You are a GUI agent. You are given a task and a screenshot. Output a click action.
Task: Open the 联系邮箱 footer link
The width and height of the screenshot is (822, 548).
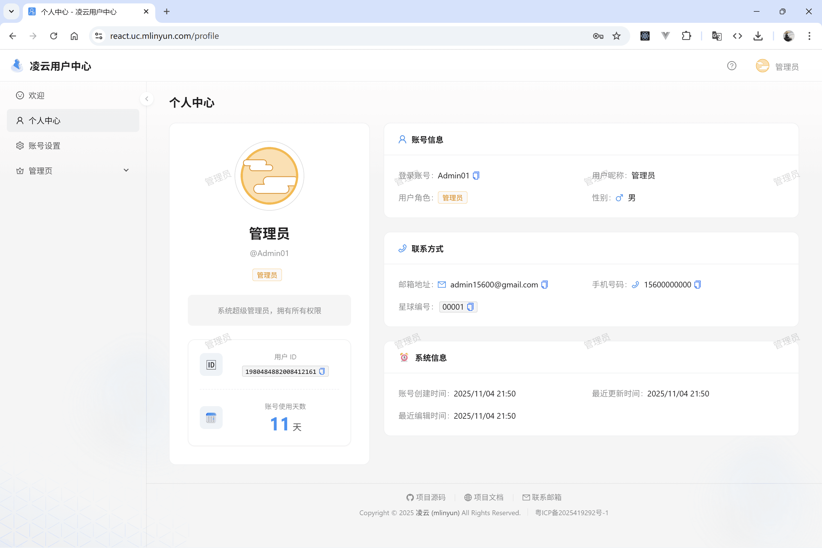pos(542,497)
